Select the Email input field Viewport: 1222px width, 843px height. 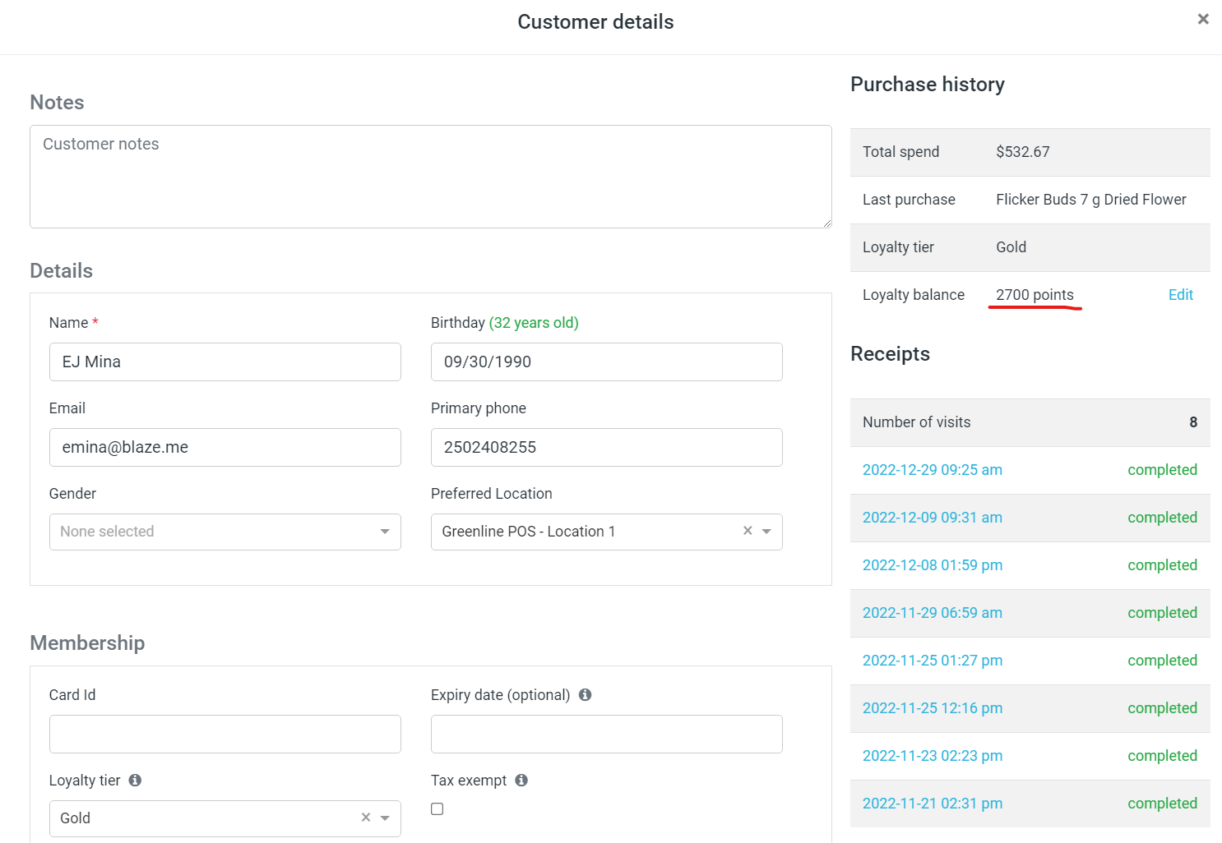pos(224,448)
